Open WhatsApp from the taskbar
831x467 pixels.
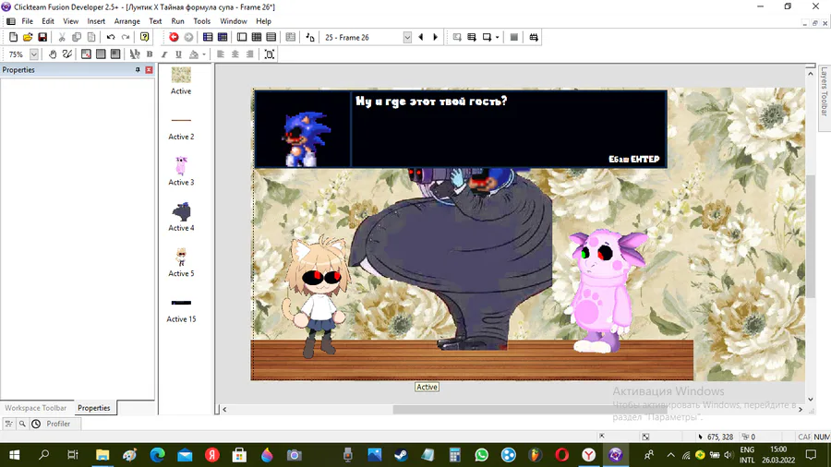(x=481, y=455)
